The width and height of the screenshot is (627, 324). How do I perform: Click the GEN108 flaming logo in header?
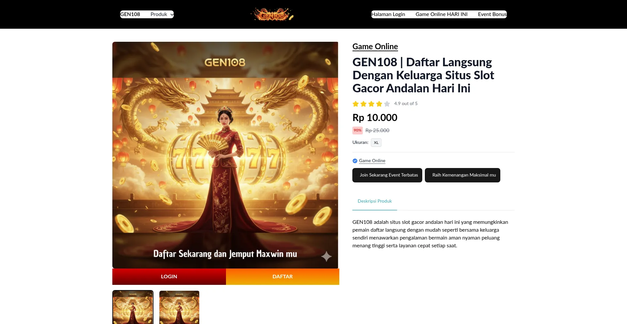272,14
